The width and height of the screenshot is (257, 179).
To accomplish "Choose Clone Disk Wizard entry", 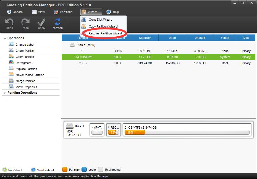I will (103, 20).
